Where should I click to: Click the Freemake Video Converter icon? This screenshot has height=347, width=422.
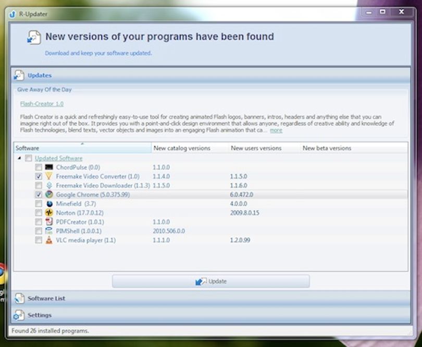coord(49,176)
